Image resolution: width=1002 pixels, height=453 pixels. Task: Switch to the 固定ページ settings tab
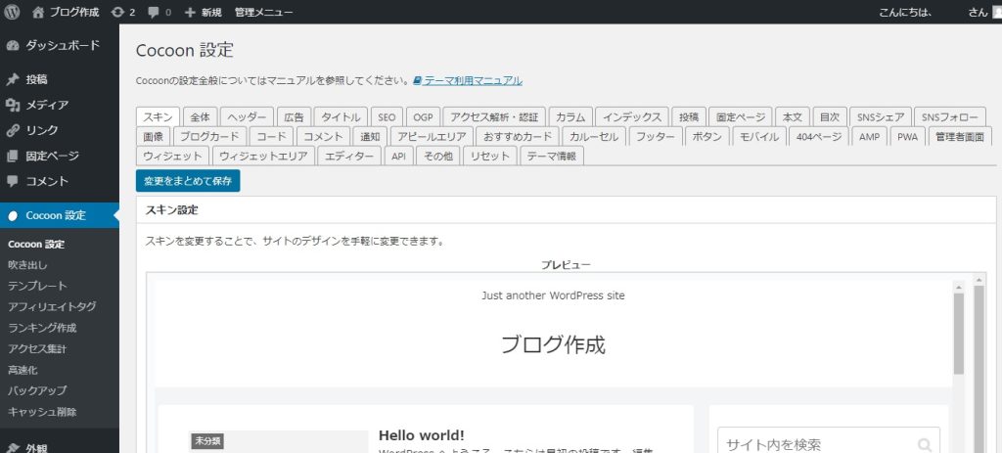[x=741, y=117]
